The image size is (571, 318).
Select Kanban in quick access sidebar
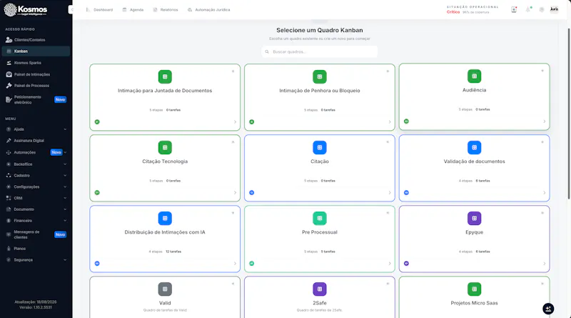point(36,51)
